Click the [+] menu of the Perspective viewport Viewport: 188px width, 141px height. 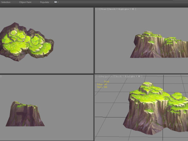(x=98, y=76)
